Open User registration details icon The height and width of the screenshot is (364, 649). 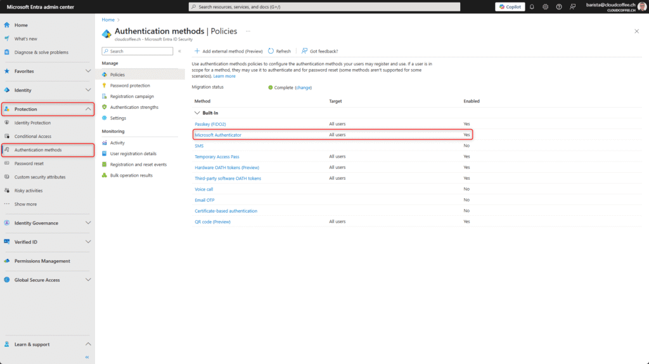coord(105,153)
